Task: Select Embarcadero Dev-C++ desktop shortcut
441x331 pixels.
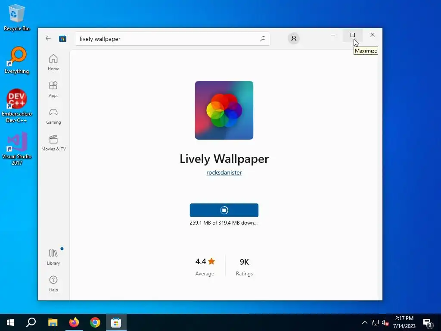Action: click(17, 106)
